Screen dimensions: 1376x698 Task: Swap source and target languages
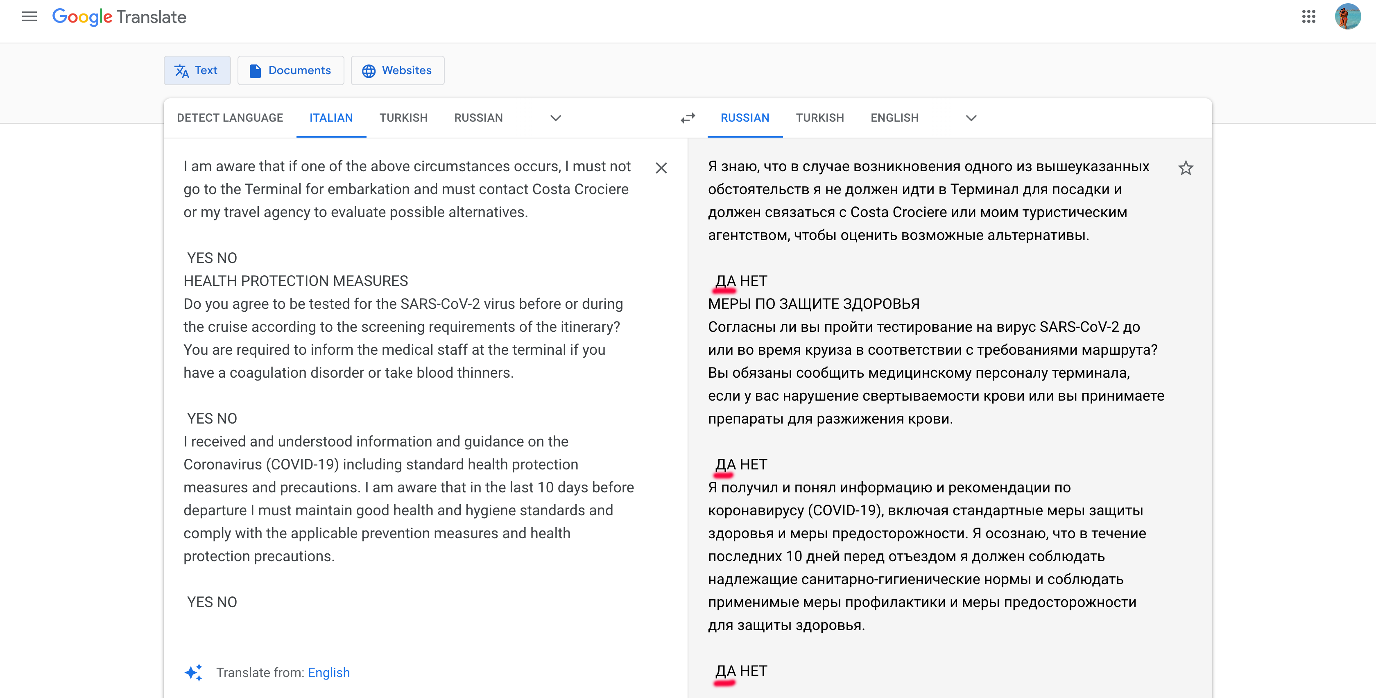pyautogui.click(x=688, y=118)
